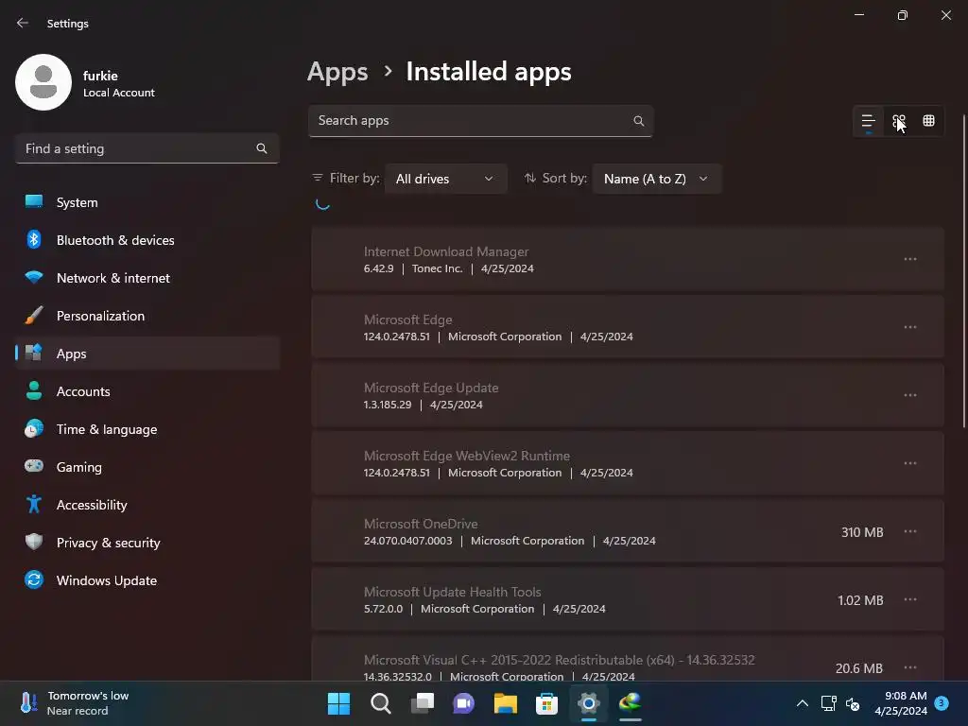Switch to grid view layout icon

click(x=928, y=121)
